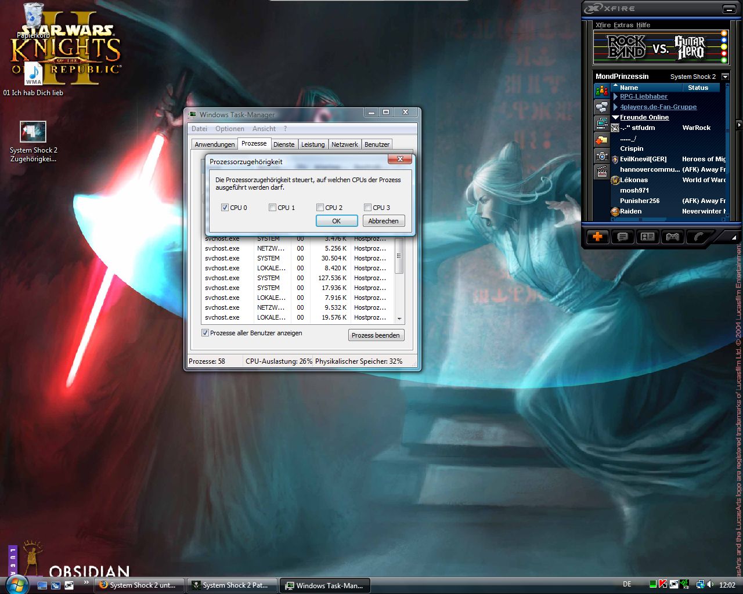Open Xfire screenshots camera icon
743x594 pixels.
click(x=601, y=156)
